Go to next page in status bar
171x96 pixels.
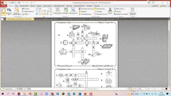[x=89, y=89]
